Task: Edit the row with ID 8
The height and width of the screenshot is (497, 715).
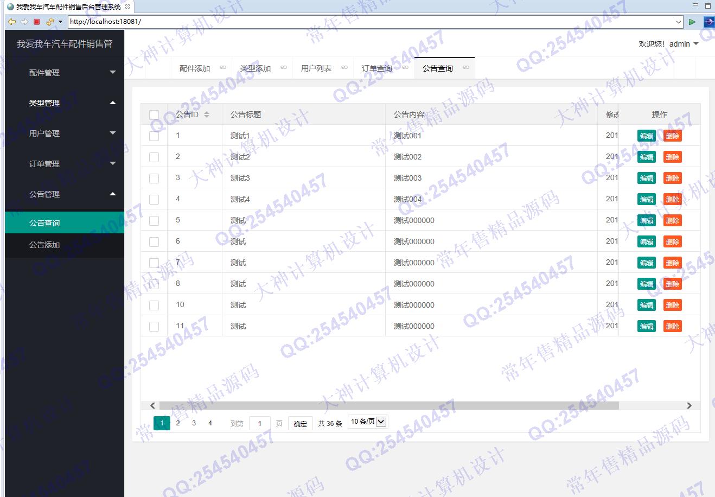Action: click(x=647, y=284)
